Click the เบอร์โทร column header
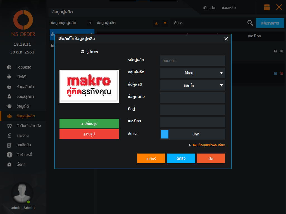This screenshot has width=286, height=214. (x=254, y=36)
